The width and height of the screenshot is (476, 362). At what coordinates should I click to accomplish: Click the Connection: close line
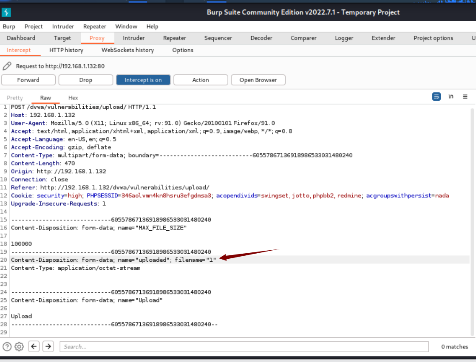click(x=40, y=179)
